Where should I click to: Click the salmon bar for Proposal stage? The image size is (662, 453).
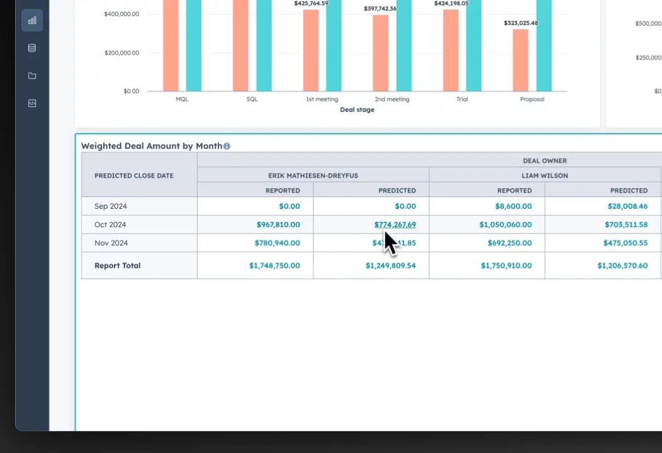click(x=520, y=60)
